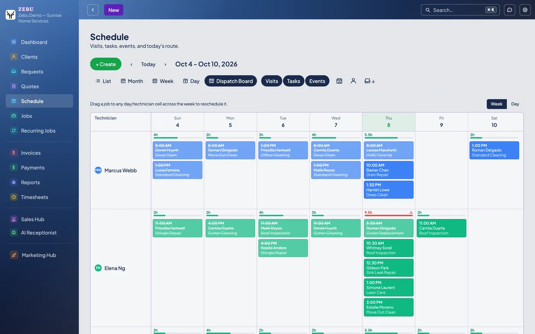Click the inbox download icon in toolbar

pyautogui.click(x=370, y=81)
